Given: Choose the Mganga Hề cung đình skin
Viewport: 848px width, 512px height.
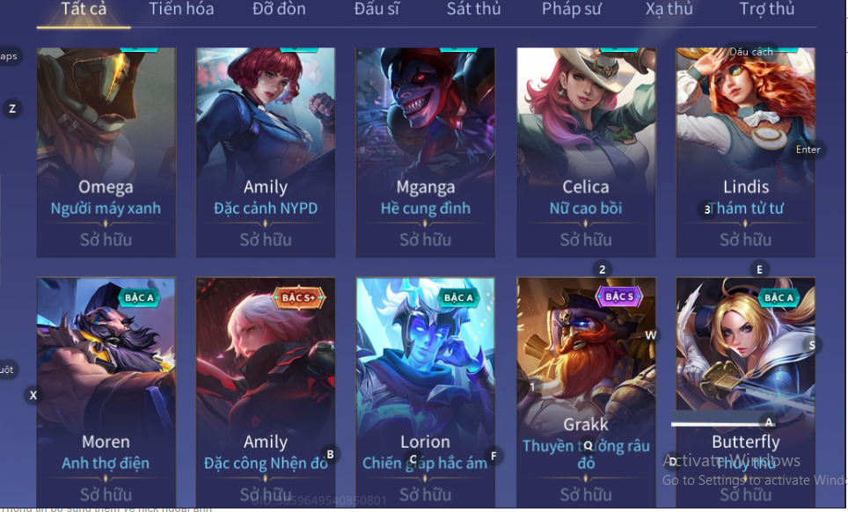Looking at the screenshot, I should tap(426, 152).
